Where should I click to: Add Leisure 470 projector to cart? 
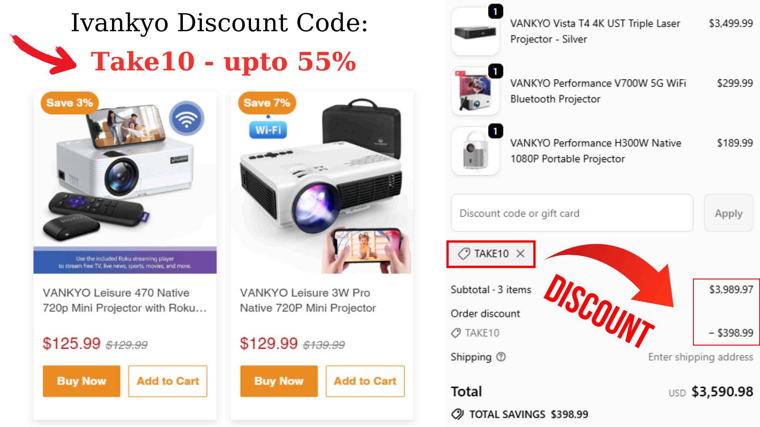click(x=168, y=381)
